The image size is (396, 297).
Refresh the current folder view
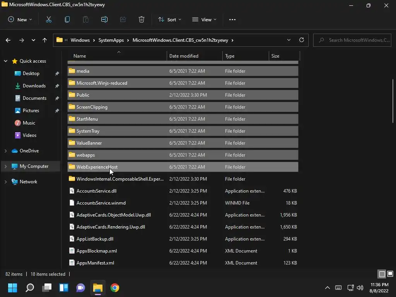pyautogui.click(x=302, y=40)
